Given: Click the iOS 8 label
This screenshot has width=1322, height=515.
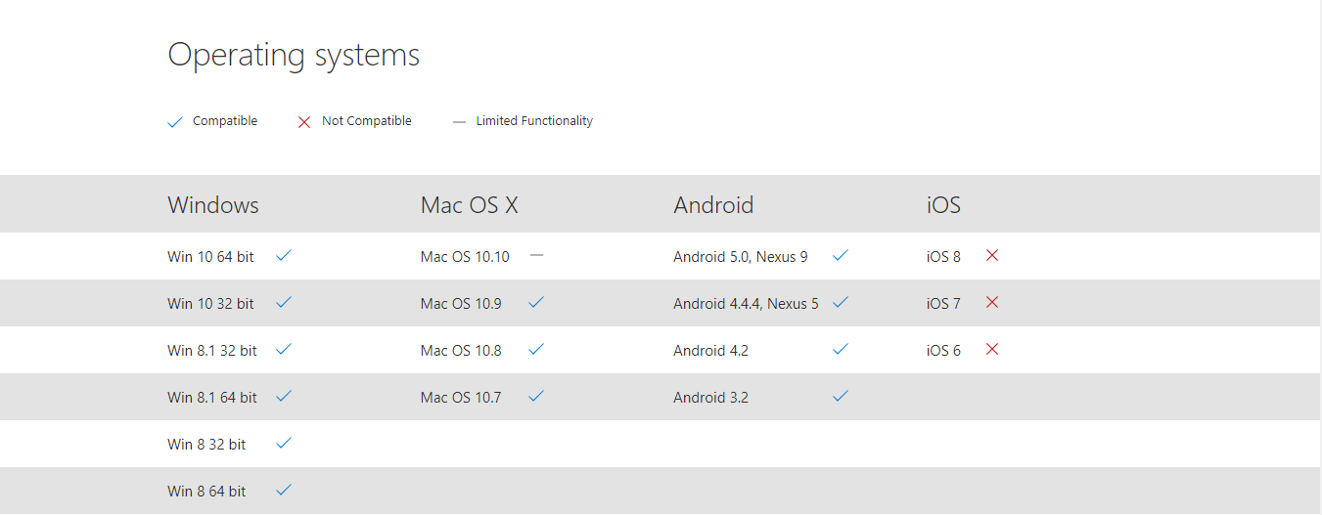Looking at the screenshot, I should coord(943,256).
